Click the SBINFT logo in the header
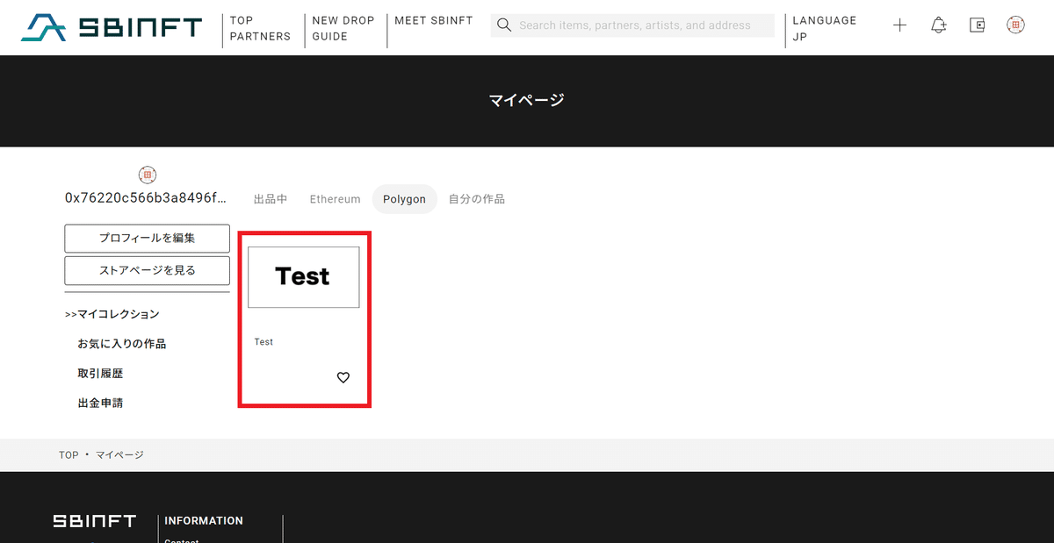The image size is (1054, 543). tap(112, 29)
